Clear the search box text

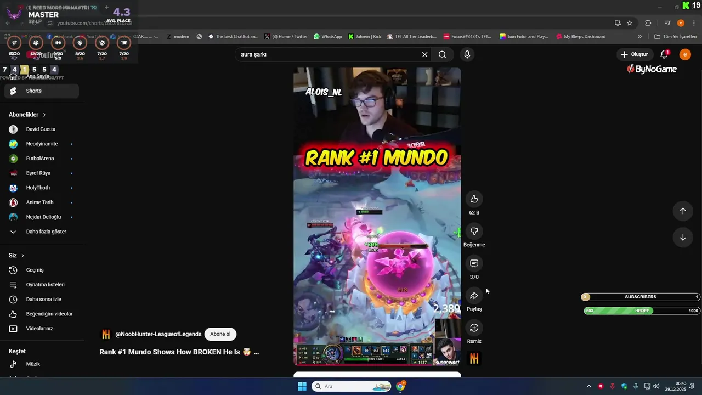coord(424,54)
